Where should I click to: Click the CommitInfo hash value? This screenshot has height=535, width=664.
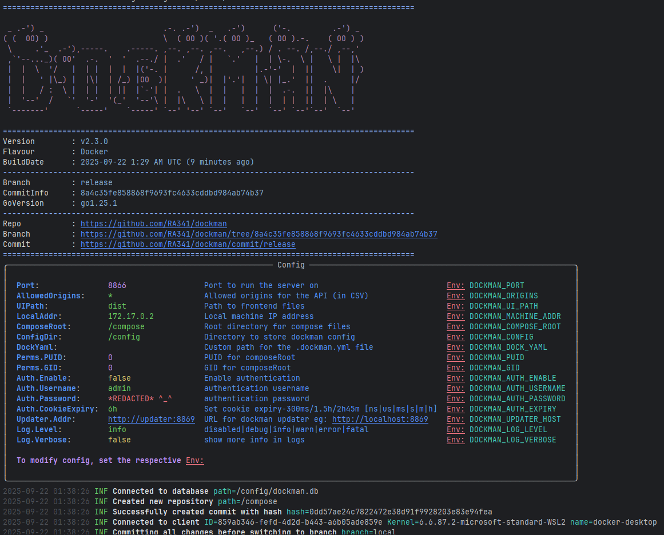click(172, 193)
